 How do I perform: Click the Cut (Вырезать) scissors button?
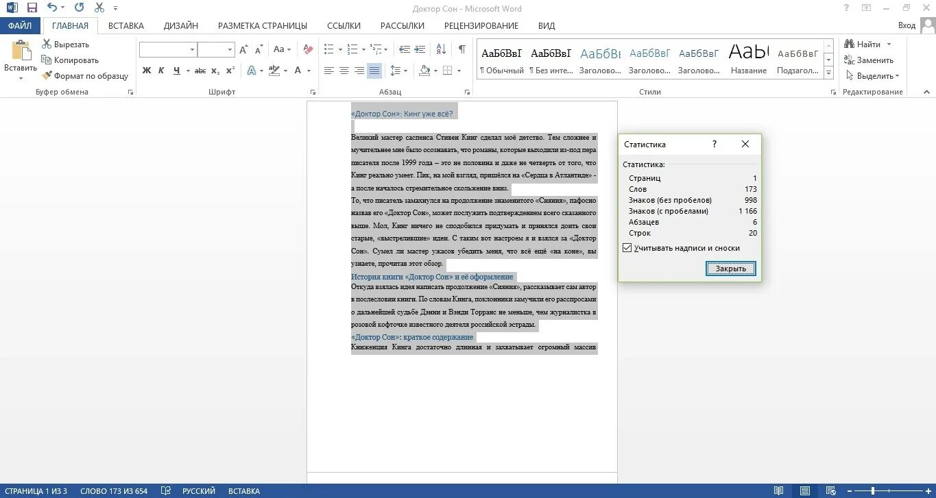pyautogui.click(x=64, y=45)
